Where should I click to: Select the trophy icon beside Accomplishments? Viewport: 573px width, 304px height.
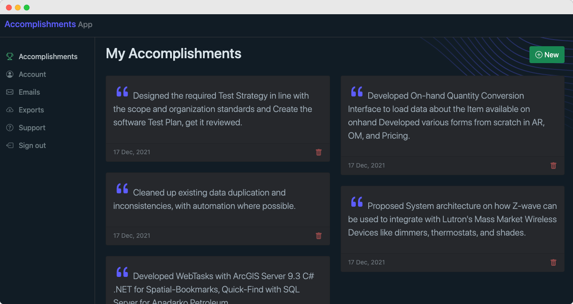point(9,56)
